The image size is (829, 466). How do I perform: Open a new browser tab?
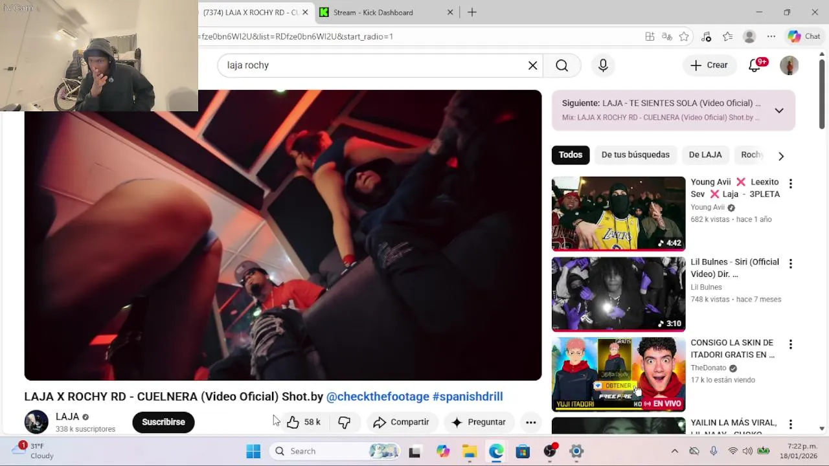point(472,12)
